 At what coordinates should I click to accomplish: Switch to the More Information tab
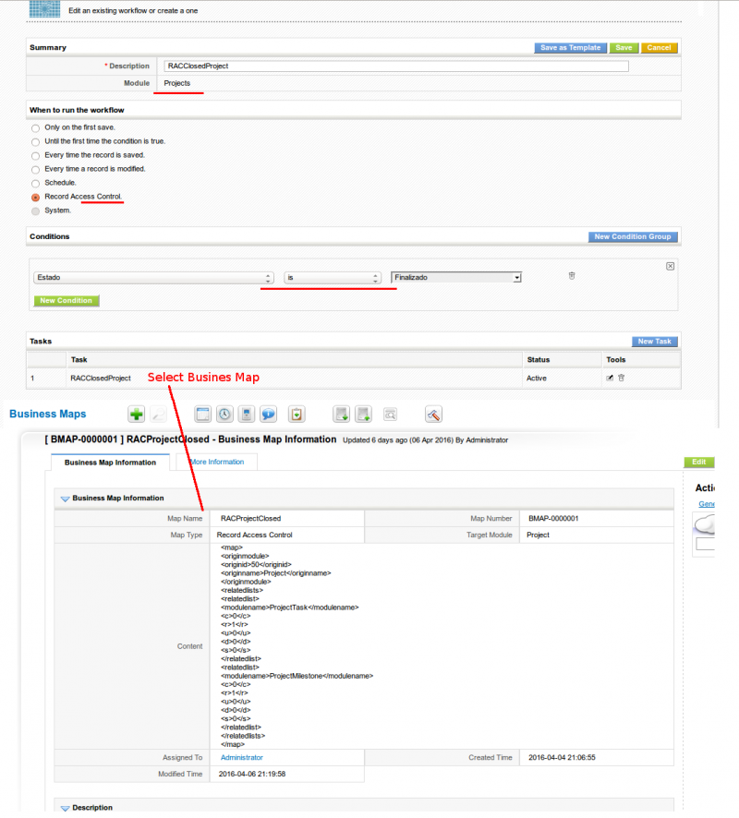point(216,462)
